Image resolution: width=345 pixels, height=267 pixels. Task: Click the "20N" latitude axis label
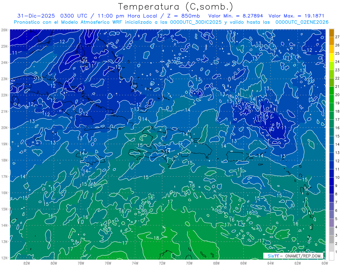pos(4,128)
